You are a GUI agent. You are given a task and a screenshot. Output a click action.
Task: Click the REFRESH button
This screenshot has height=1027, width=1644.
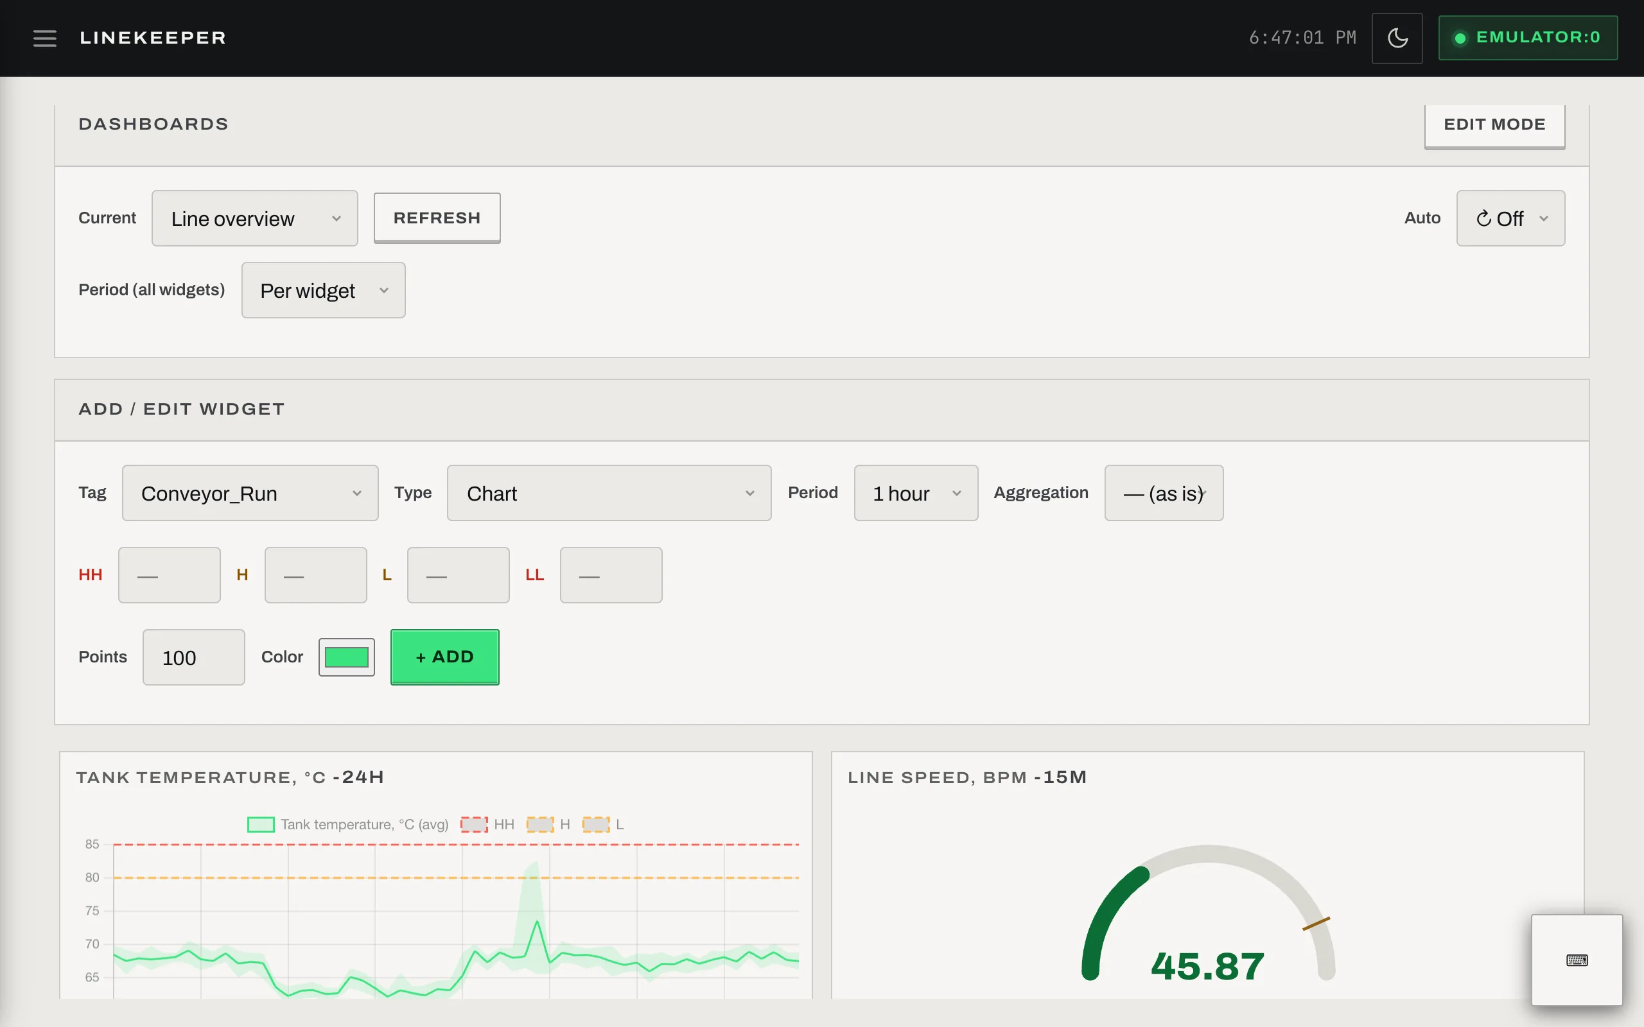[437, 218]
